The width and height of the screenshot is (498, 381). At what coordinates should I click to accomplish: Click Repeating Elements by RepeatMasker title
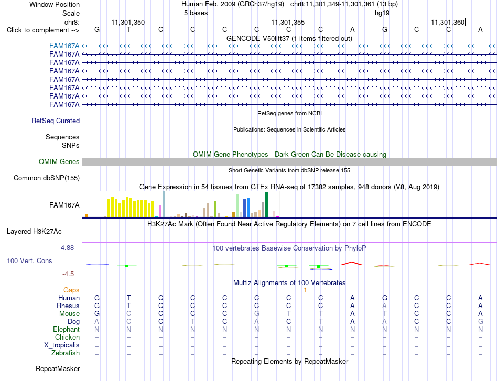click(x=289, y=361)
